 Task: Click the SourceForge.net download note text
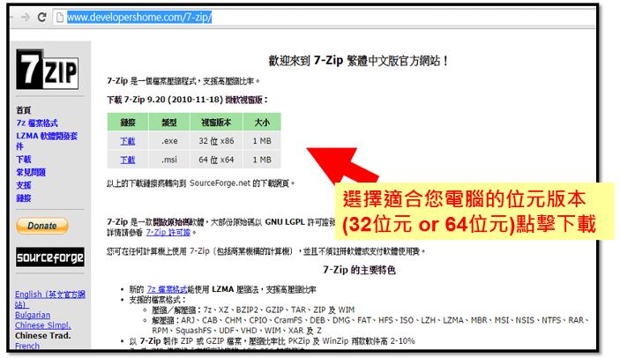pos(201,183)
